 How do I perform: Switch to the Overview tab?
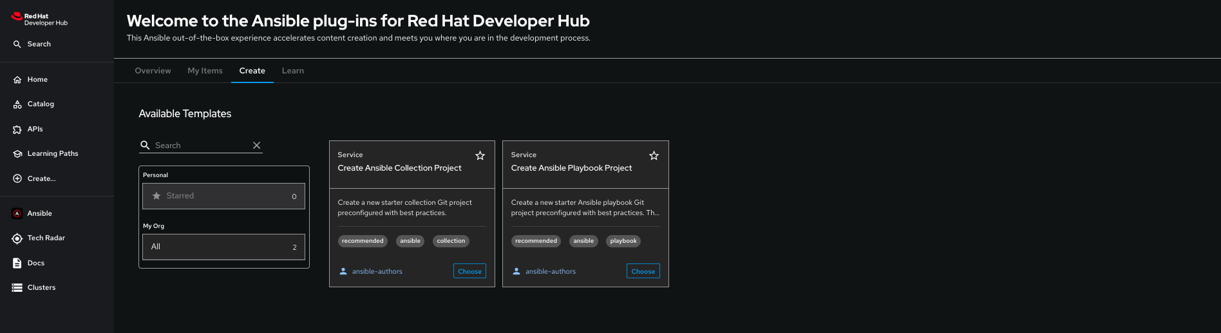point(153,71)
